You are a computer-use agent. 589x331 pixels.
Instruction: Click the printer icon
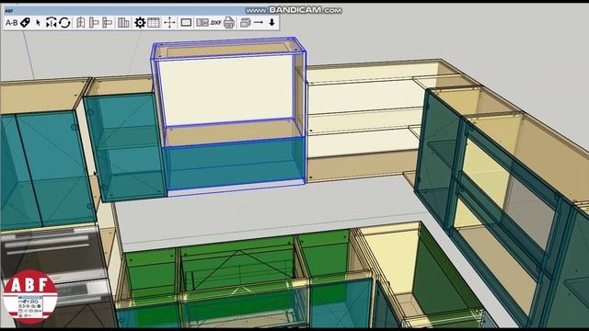click(x=229, y=22)
